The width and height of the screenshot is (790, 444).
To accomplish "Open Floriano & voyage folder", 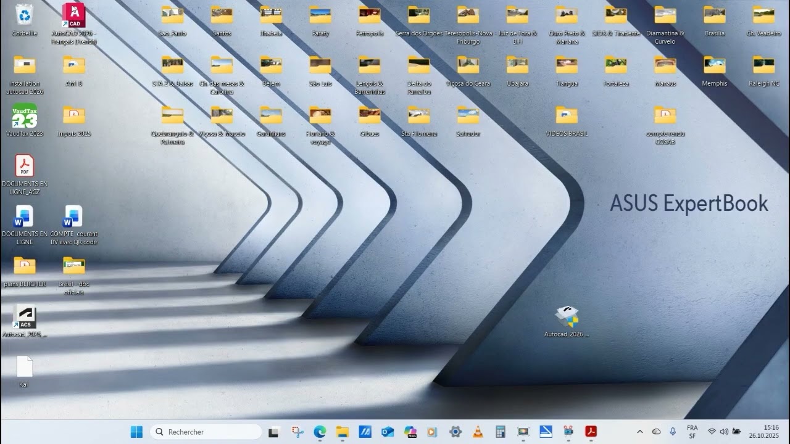I will coord(320,124).
